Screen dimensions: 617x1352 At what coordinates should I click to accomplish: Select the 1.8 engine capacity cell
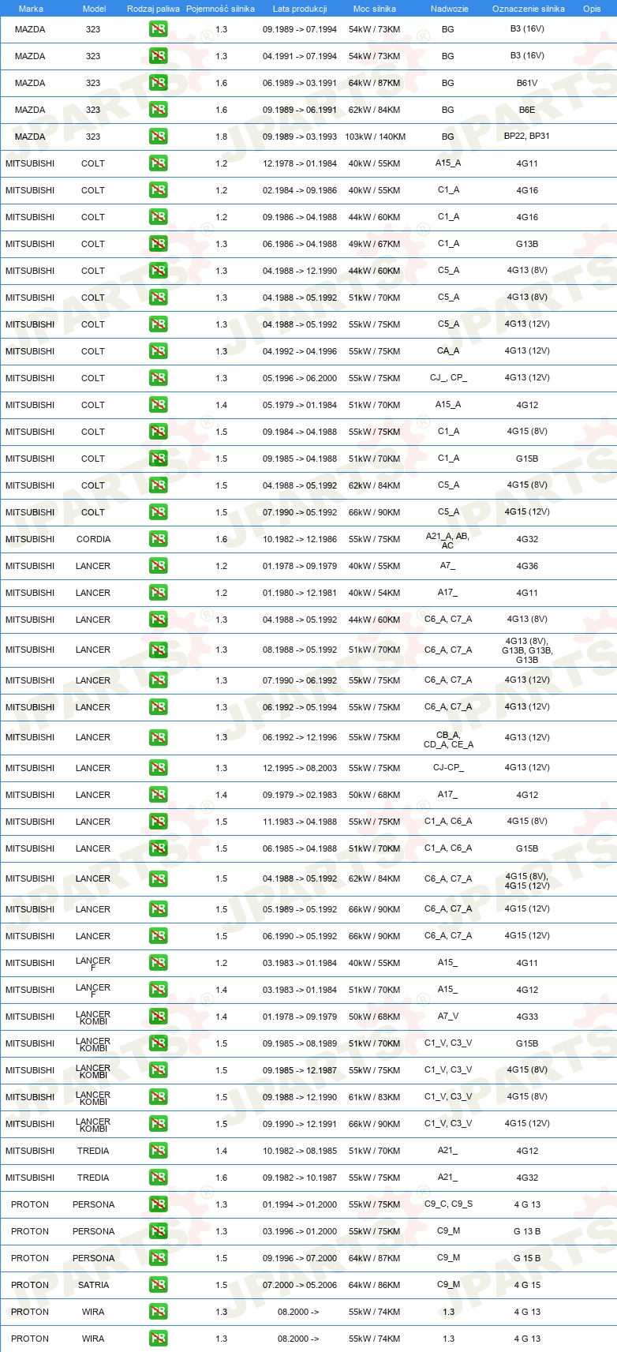tap(221, 137)
